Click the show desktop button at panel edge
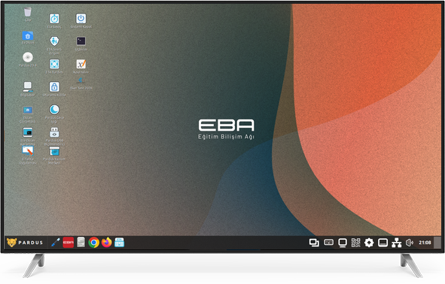Screen dimensions: 445x284 tap(438, 243)
